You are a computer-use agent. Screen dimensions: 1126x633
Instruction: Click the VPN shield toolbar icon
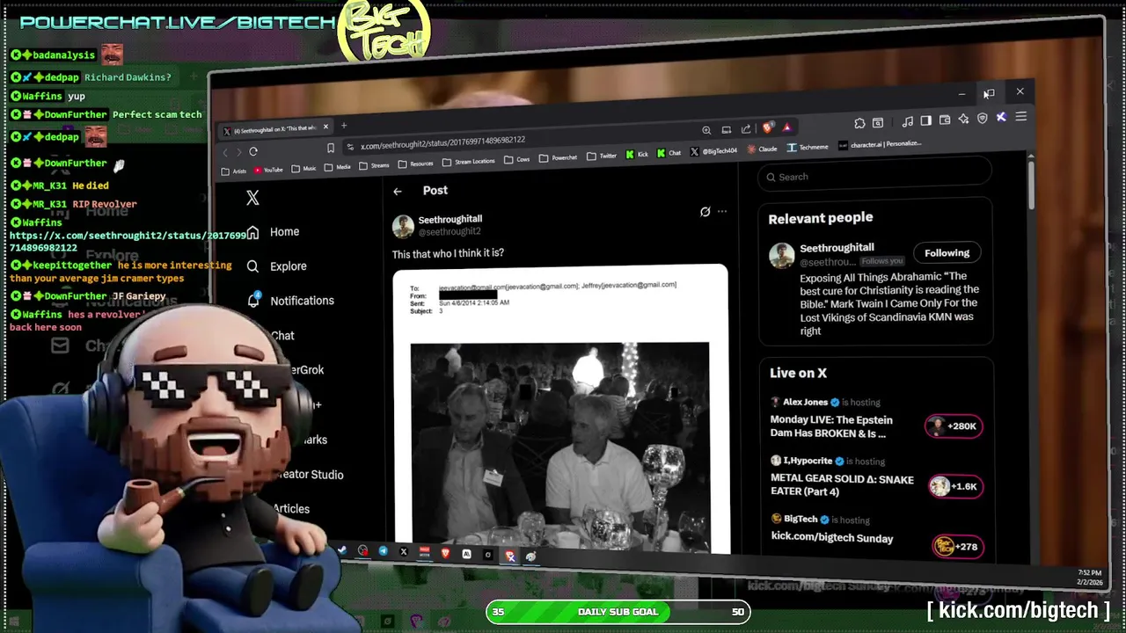click(x=982, y=118)
